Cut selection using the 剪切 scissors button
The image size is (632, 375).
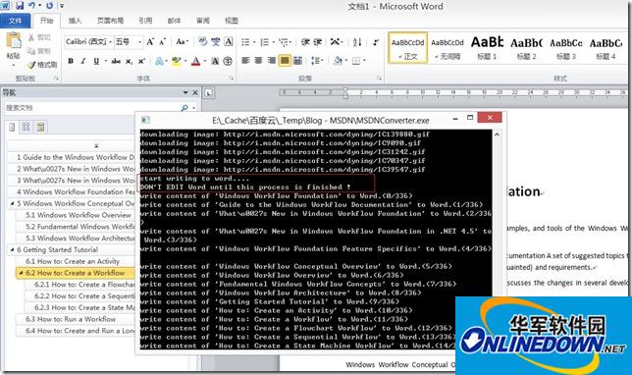39,37
